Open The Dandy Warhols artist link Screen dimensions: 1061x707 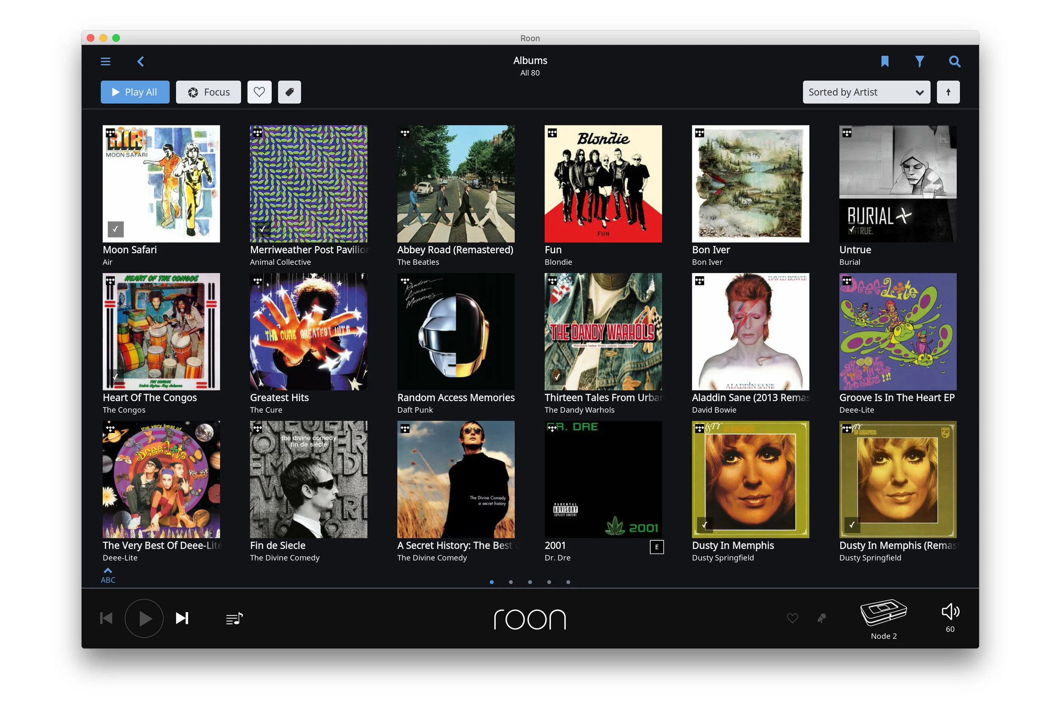[579, 410]
